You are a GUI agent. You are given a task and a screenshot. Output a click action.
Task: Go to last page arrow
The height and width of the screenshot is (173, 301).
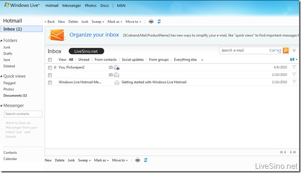(294, 152)
